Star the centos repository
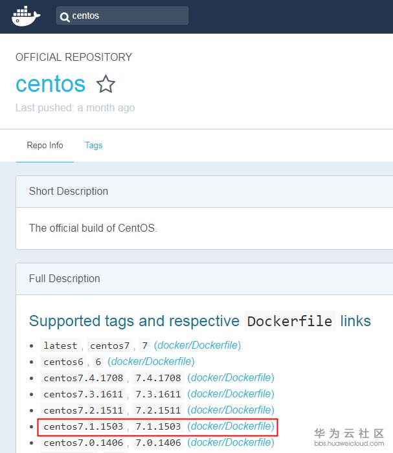The height and width of the screenshot is (453, 393). (106, 84)
